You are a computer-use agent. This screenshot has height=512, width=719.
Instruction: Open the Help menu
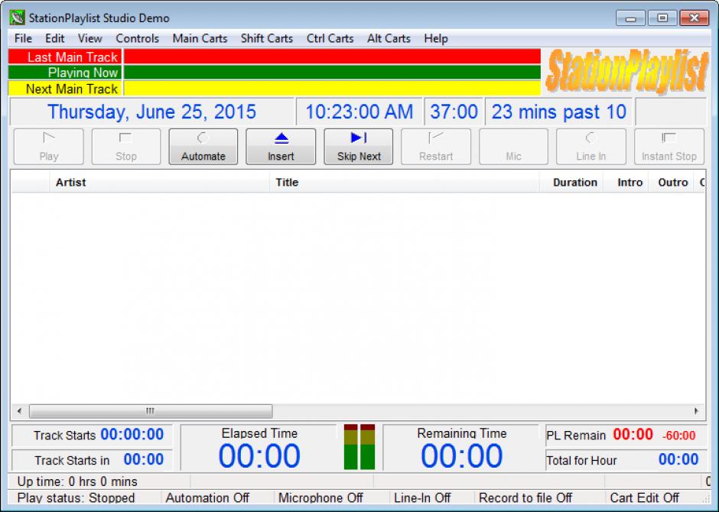pos(436,38)
